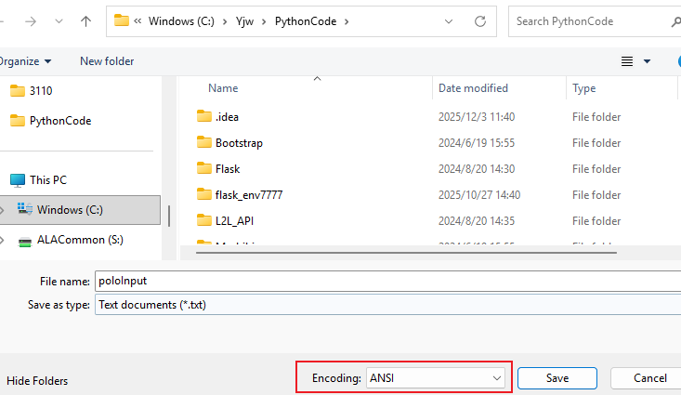This screenshot has height=395, width=681.
Task: Click Hide Folders
Action: (37, 381)
